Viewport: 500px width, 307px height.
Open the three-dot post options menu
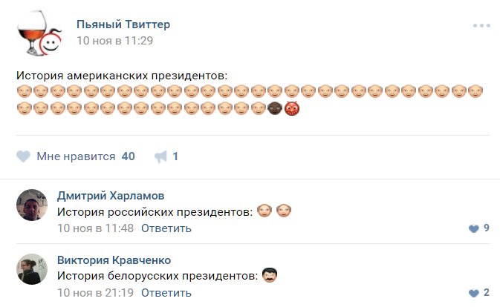coord(481,26)
